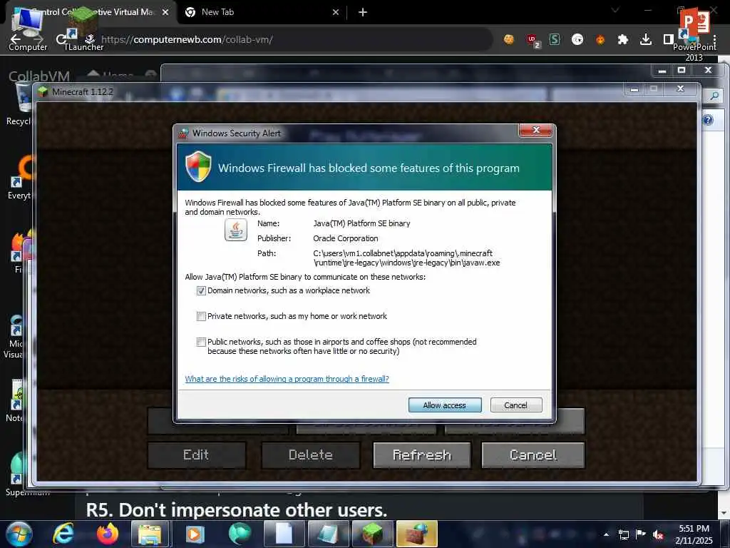
Task: Open the Windows Start menu orb
Action: pyautogui.click(x=19, y=534)
